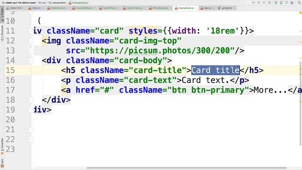Switch to the LessonTabs.js tab
The image size is (302, 170).
coord(134,8)
